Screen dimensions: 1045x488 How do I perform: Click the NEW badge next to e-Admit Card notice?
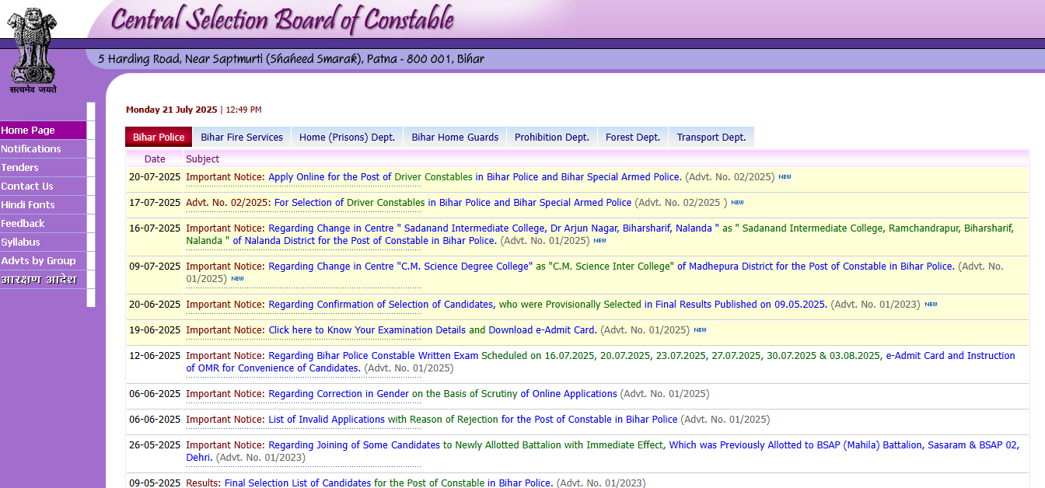[699, 329]
